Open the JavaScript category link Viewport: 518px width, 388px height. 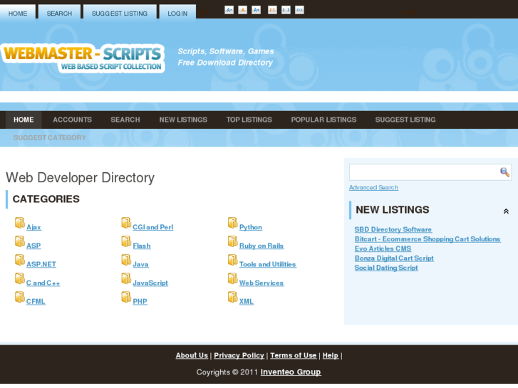(x=150, y=283)
